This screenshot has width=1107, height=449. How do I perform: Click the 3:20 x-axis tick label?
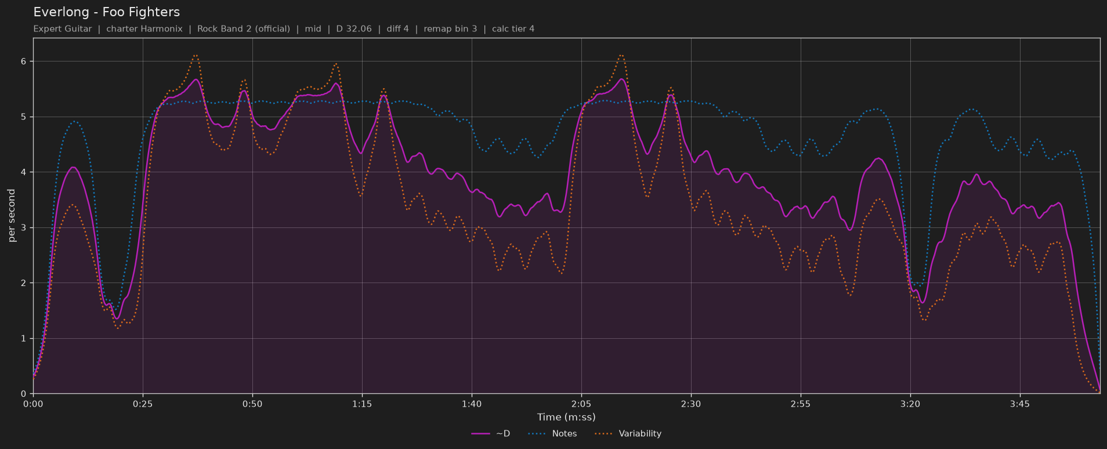click(x=910, y=404)
